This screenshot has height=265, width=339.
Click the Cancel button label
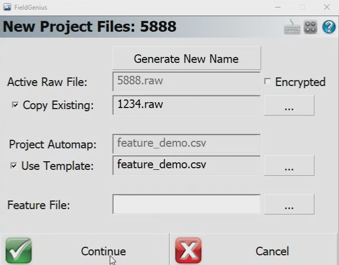(x=272, y=251)
